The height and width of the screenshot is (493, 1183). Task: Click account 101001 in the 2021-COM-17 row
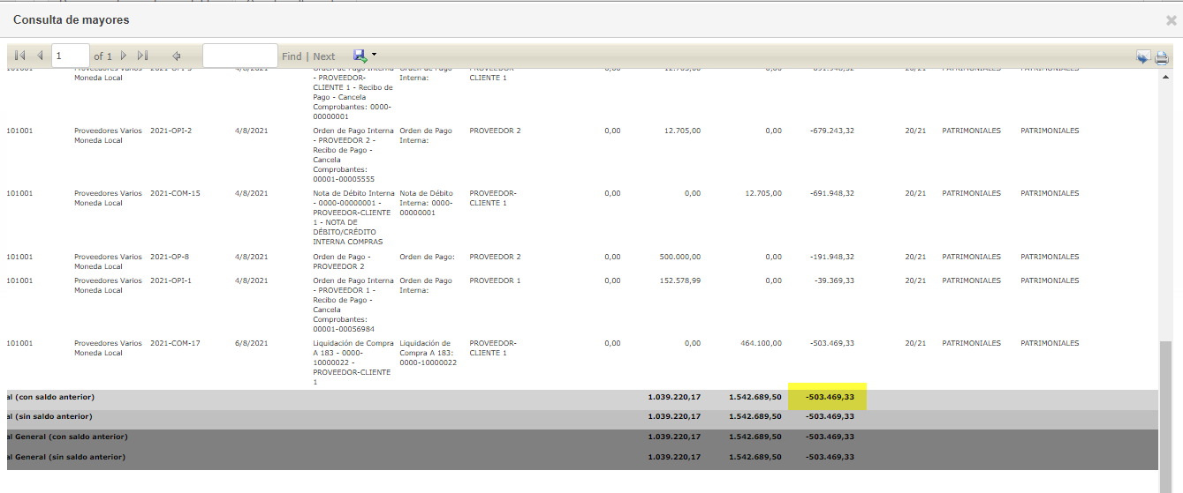point(19,343)
